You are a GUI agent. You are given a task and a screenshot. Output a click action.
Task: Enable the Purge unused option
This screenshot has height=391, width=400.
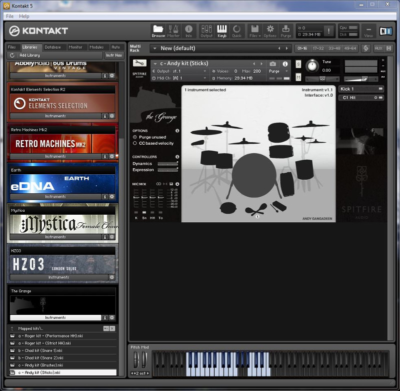135,137
